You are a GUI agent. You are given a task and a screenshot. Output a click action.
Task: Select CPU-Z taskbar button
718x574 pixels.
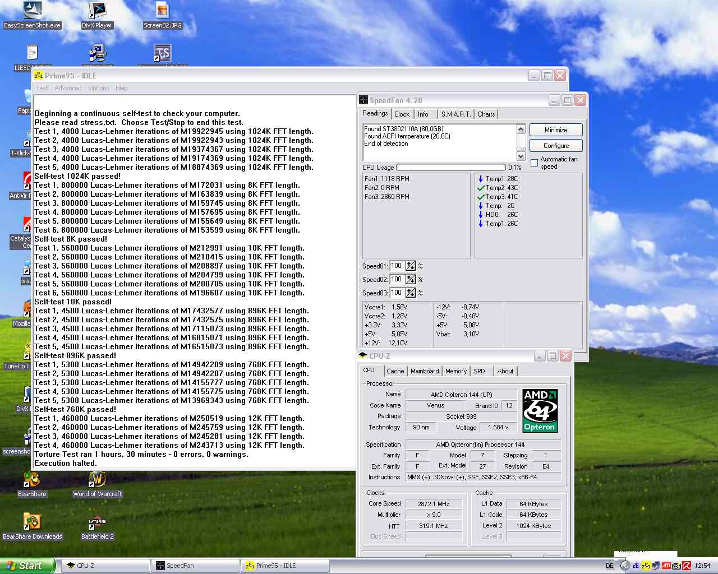[x=105, y=566]
